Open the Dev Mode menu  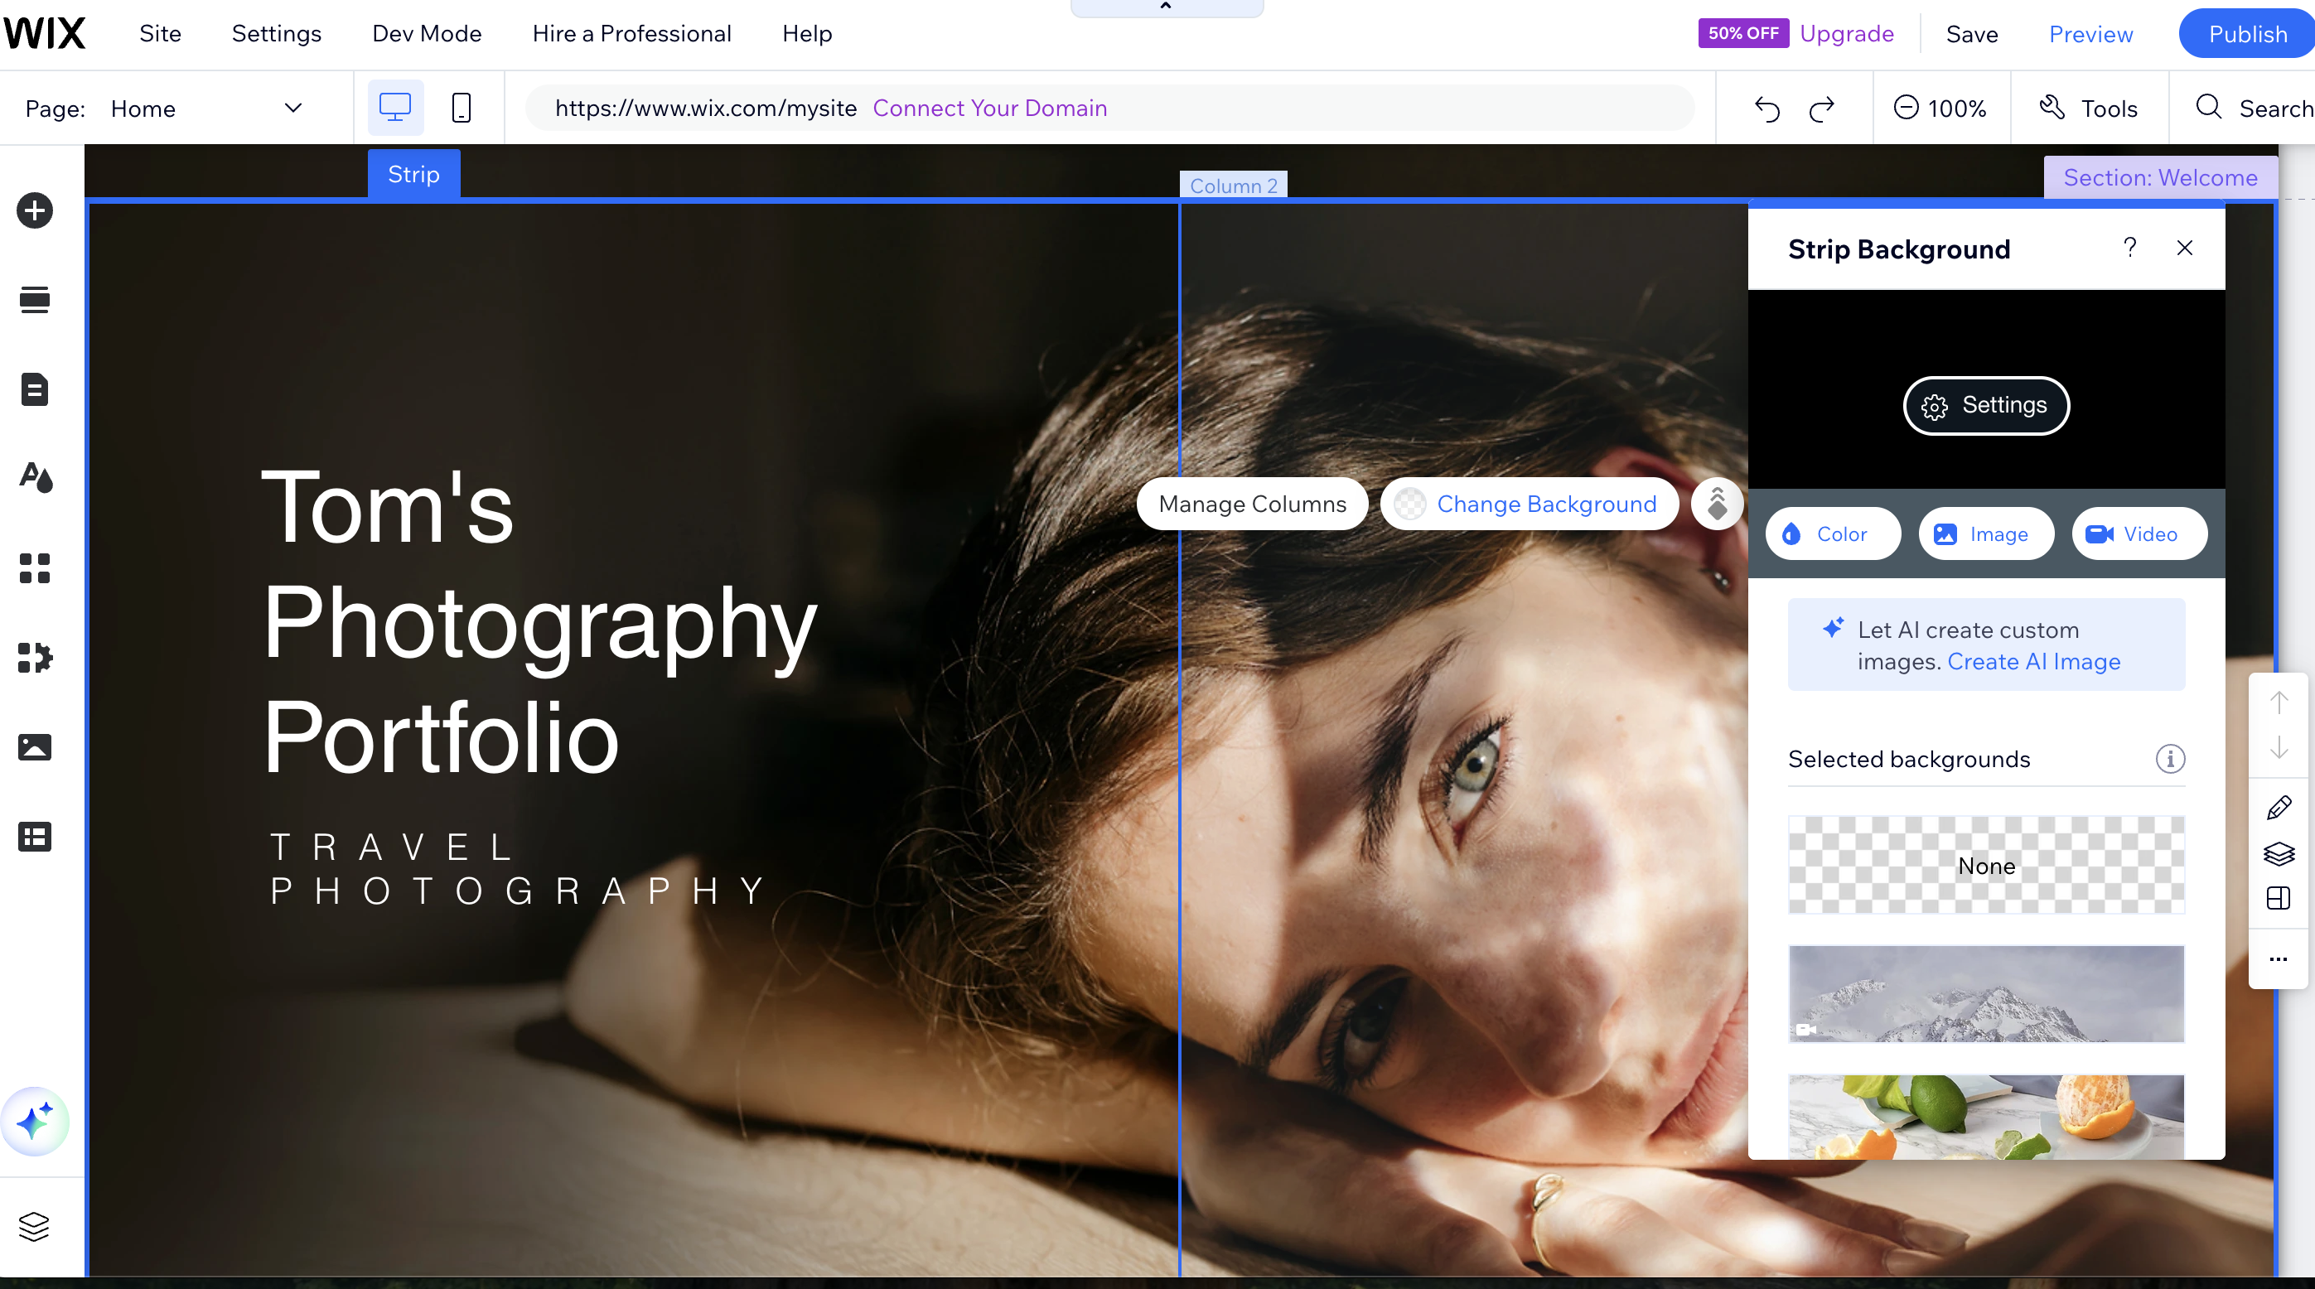(x=427, y=33)
